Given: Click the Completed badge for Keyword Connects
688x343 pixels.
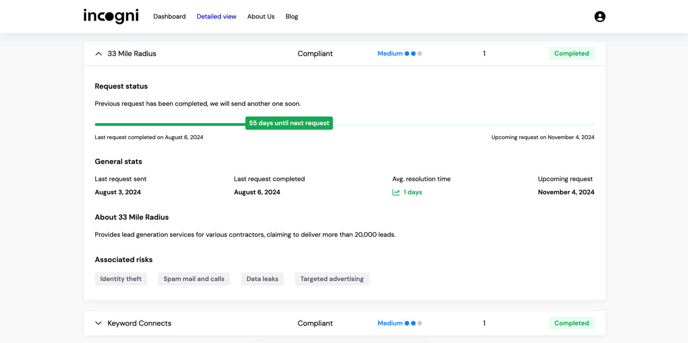Looking at the screenshot, I should pos(572,323).
